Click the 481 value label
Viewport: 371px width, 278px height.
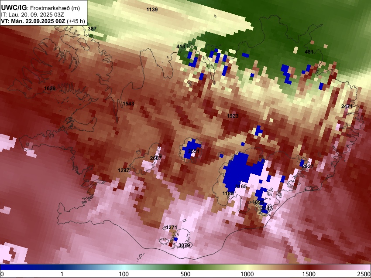pyautogui.click(x=309, y=52)
